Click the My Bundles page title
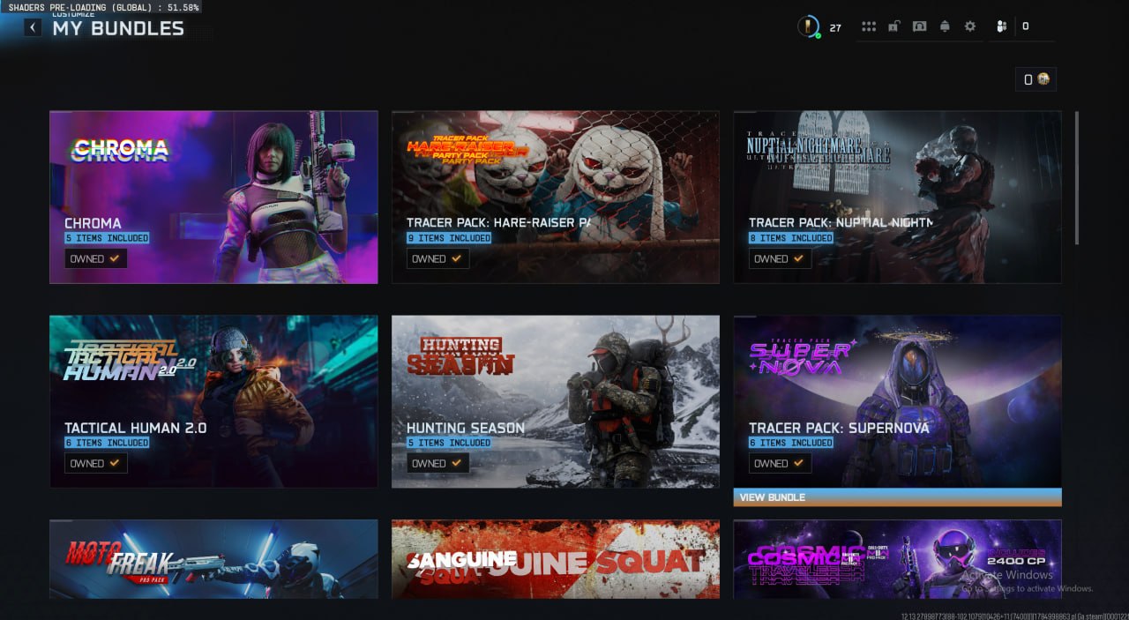 coord(118,28)
